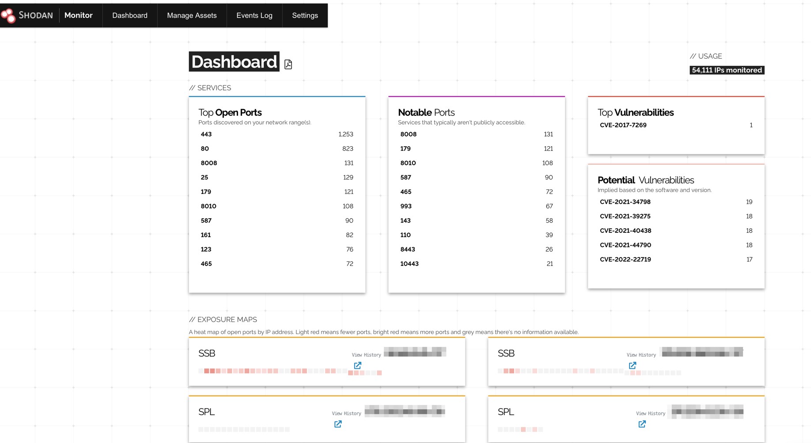This screenshot has height=443, width=811.
Task: Open external link icon for second SSB map
Action: 633,365
